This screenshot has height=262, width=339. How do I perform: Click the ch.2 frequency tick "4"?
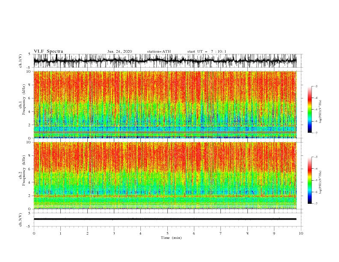coord(30,182)
